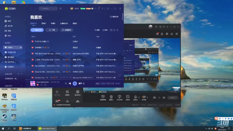Download the now-playing song from player bar
The image size is (233, 131).
(x=41, y=85)
